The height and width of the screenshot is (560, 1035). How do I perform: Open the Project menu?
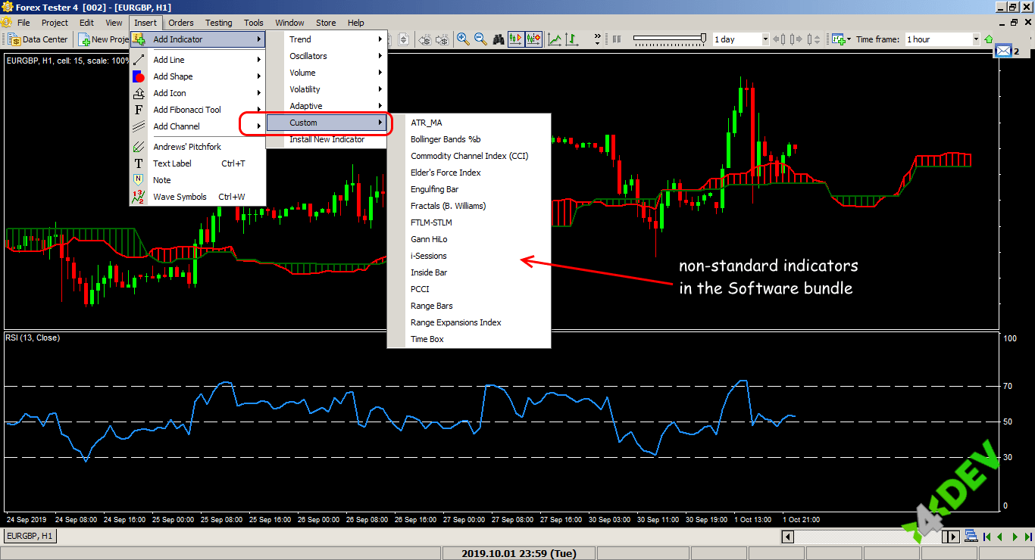(x=55, y=23)
